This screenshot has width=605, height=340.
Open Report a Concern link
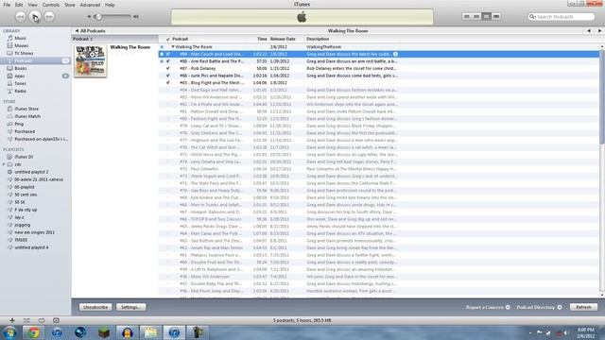click(488, 307)
